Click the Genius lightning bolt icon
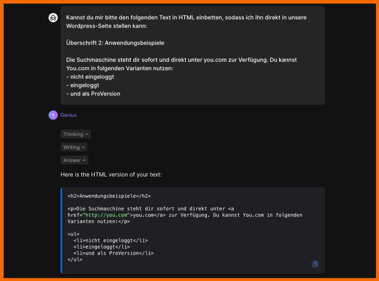Viewport: 379px width, 281px height. click(53, 115)
